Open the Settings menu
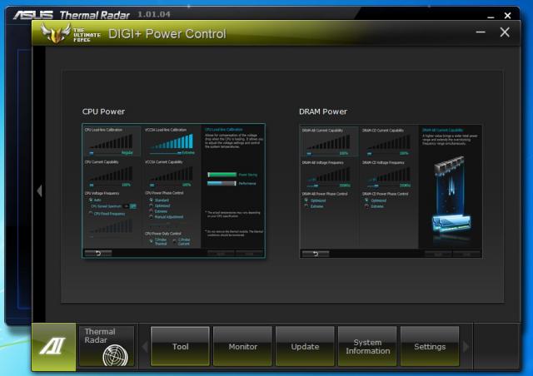This screenshot has width=533, height=376. coord(430,346)
